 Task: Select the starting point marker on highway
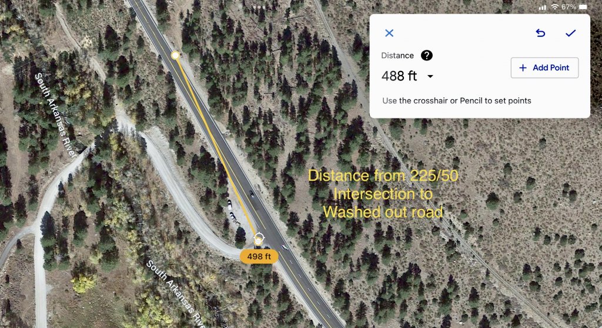click(175, 56)
